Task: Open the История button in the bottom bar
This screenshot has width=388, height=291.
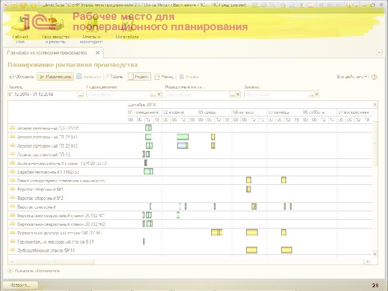Action: click(20, 285)
